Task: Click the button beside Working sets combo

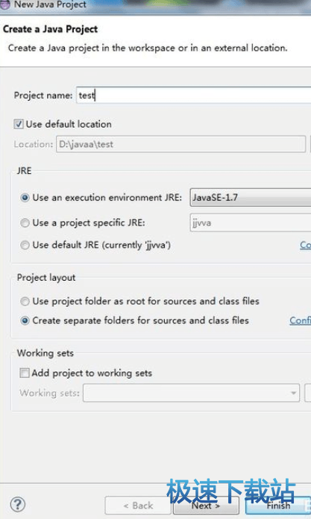Action: click(x=308, y=393)
